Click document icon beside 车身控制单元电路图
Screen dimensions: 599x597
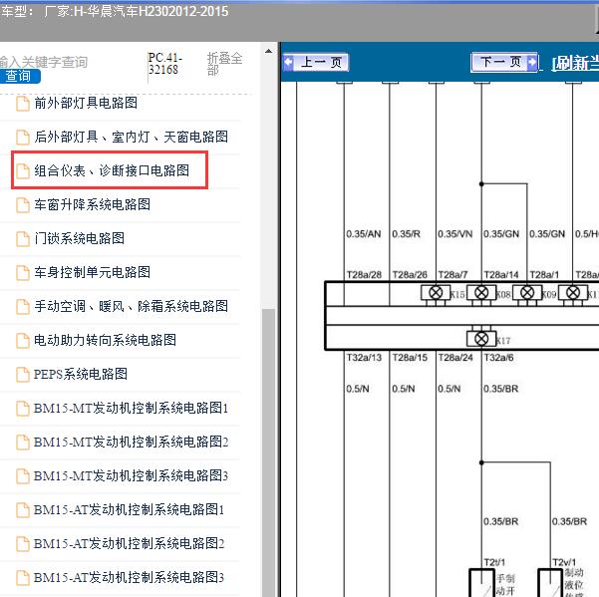click(x=23, y=273)
